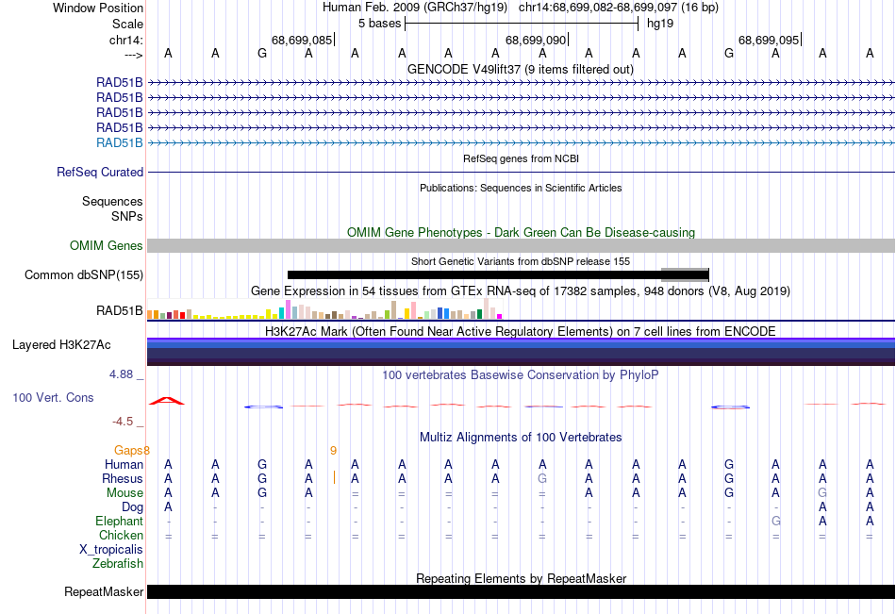Click the SNPs track label
The height and width of the screenshot is (614, 896).
(127, 216)
